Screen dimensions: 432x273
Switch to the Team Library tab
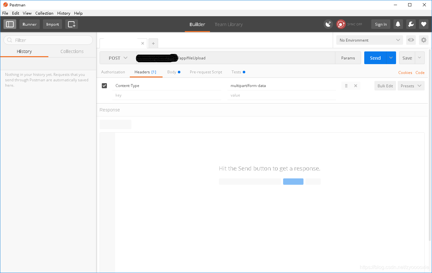229,24
